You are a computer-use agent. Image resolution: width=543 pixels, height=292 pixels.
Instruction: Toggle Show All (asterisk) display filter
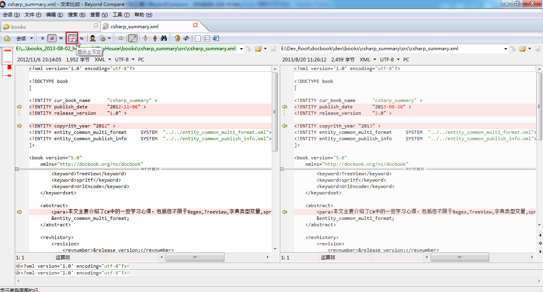[x=43, y=39]
